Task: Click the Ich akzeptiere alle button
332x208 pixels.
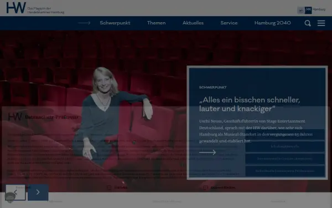Action: pos(285,146)
